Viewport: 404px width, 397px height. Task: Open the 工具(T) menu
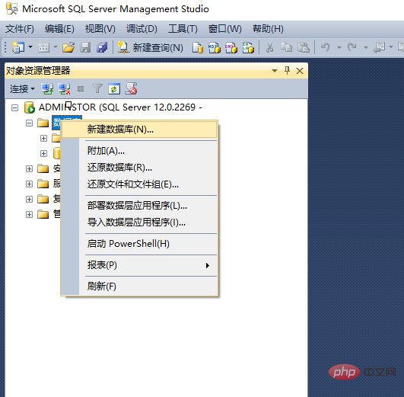pos(183,29)
